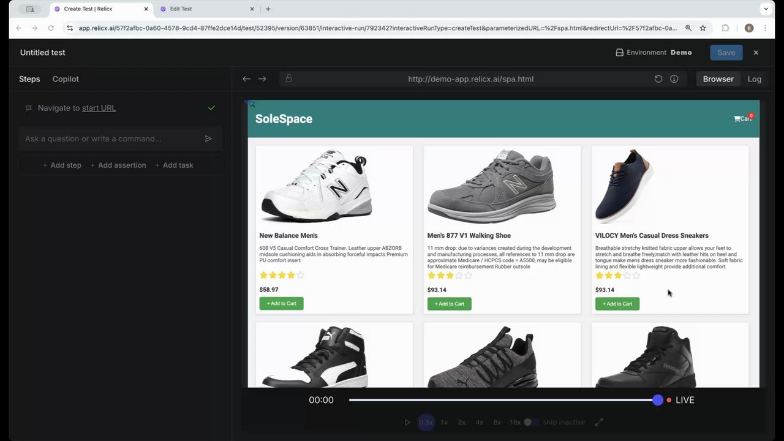Click the Chrome reload page icon

tap(51, 28)
